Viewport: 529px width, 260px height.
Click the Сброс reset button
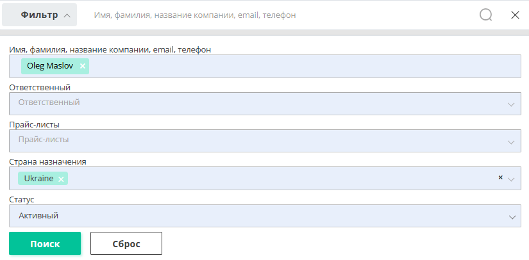pos(126,243)
